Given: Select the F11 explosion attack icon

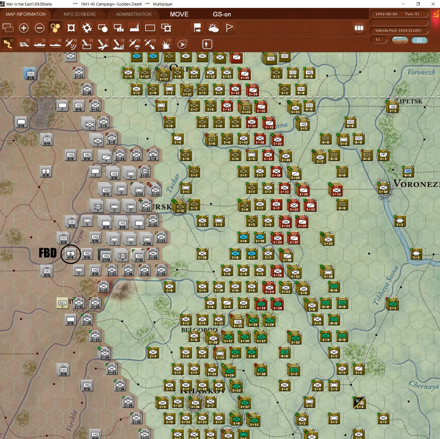Looking at the screenshot, I should pos(166,44).
